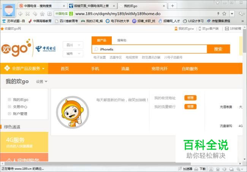Open the 电子科技大学 bookmark
Screen dimensions: 247x172
pos(117,21)
